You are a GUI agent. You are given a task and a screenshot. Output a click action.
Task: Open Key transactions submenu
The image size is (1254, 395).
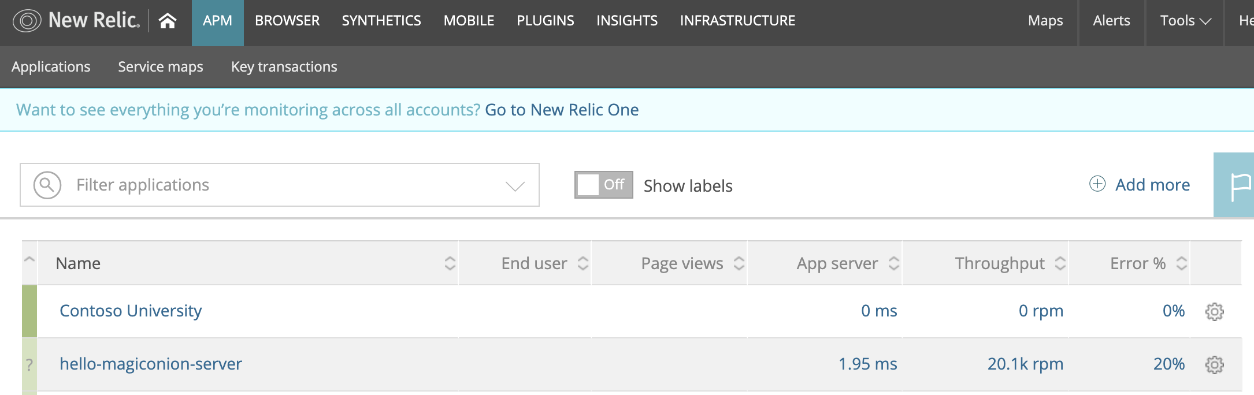click(284, 67)
